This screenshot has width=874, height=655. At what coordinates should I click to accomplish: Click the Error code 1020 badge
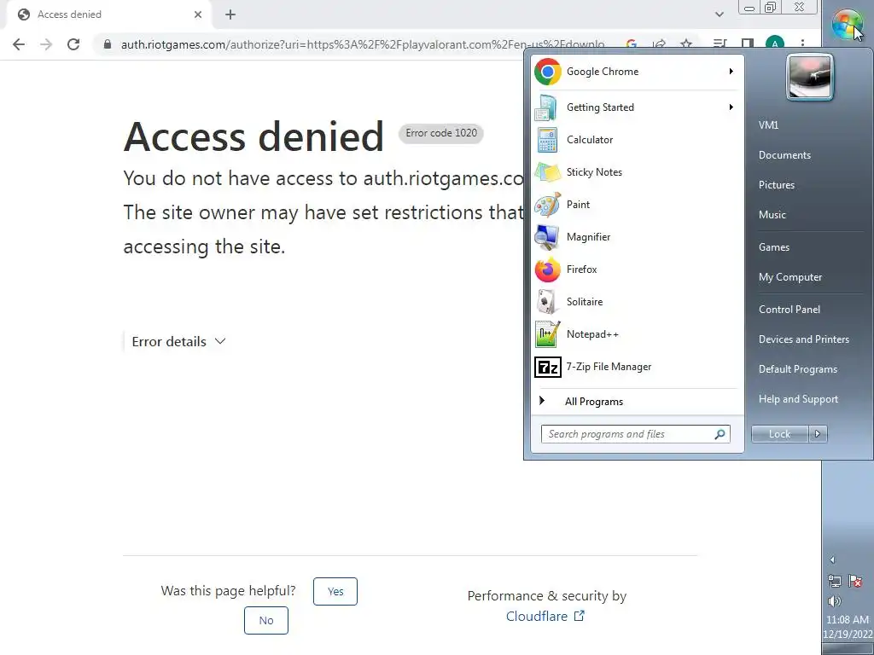point(441,133)
